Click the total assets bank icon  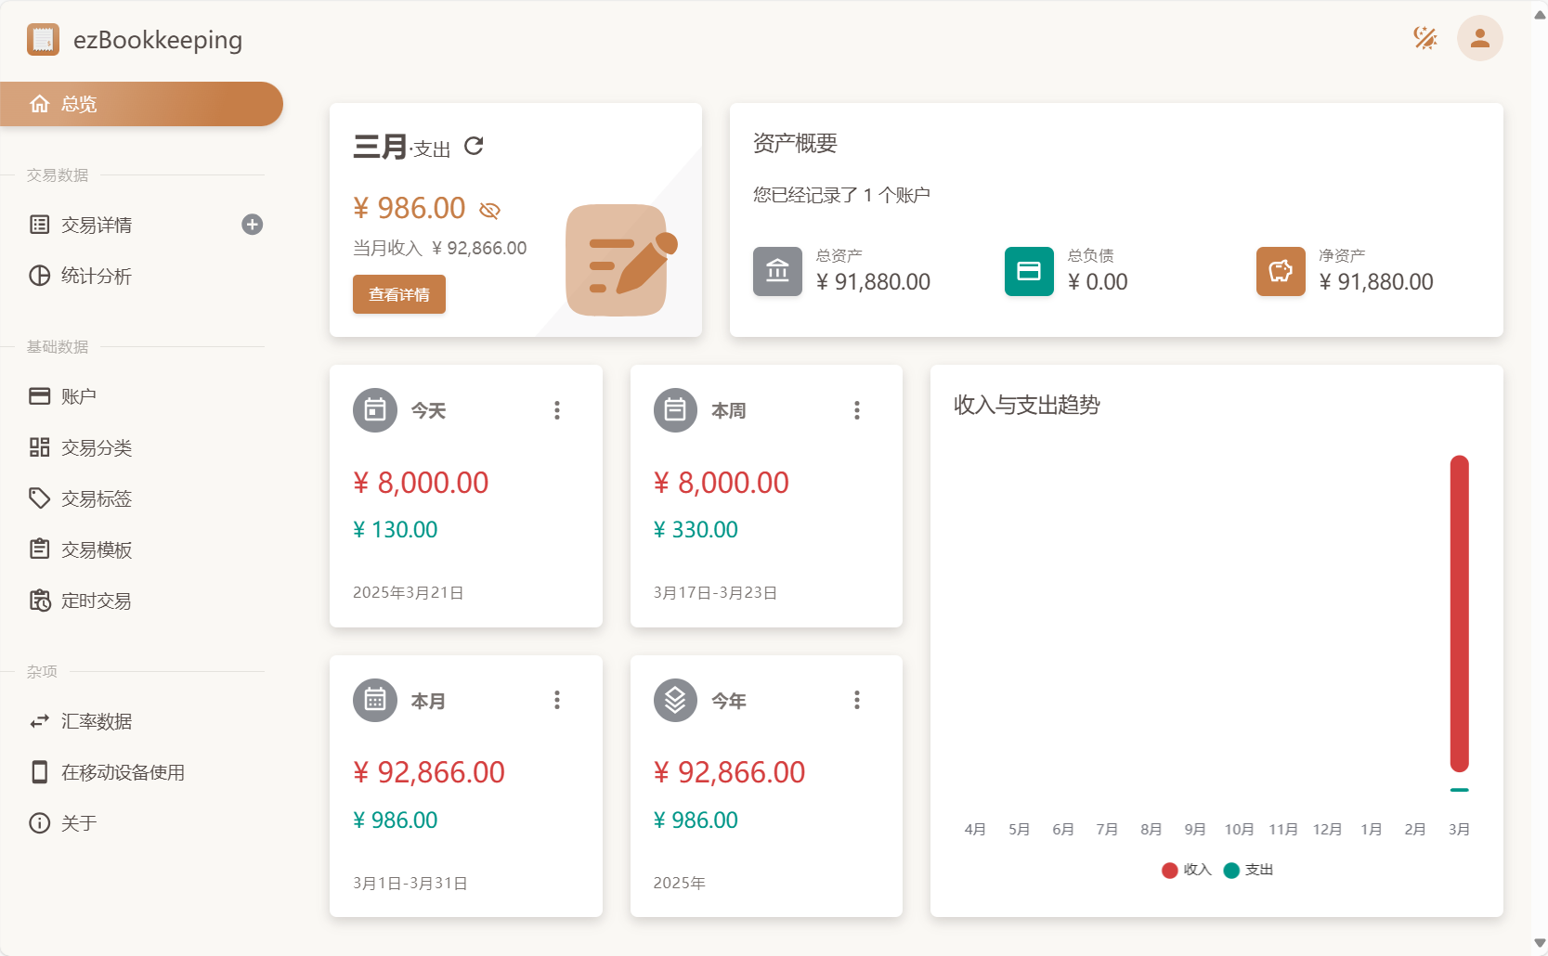click(777, 271)
